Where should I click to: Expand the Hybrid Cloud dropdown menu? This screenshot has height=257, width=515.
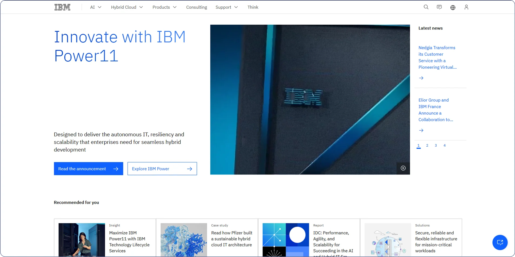127,7
